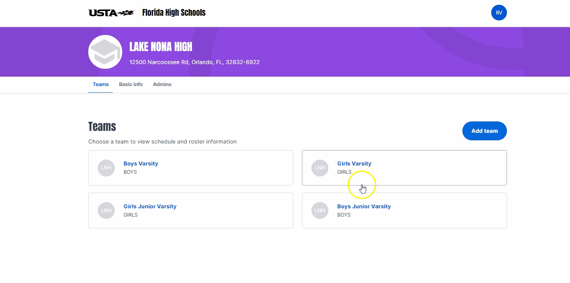This screenshot has height=283, width=570.
Task: Click the Teams section heading
Action: coord(102,127)
